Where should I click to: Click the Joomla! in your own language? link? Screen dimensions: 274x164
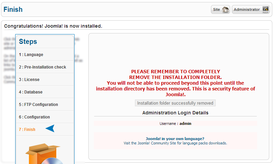[175, 139]
